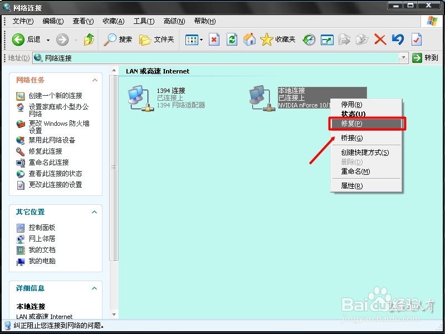
Task: Click the firewall brick icon in task list
Action: (21, 124)
